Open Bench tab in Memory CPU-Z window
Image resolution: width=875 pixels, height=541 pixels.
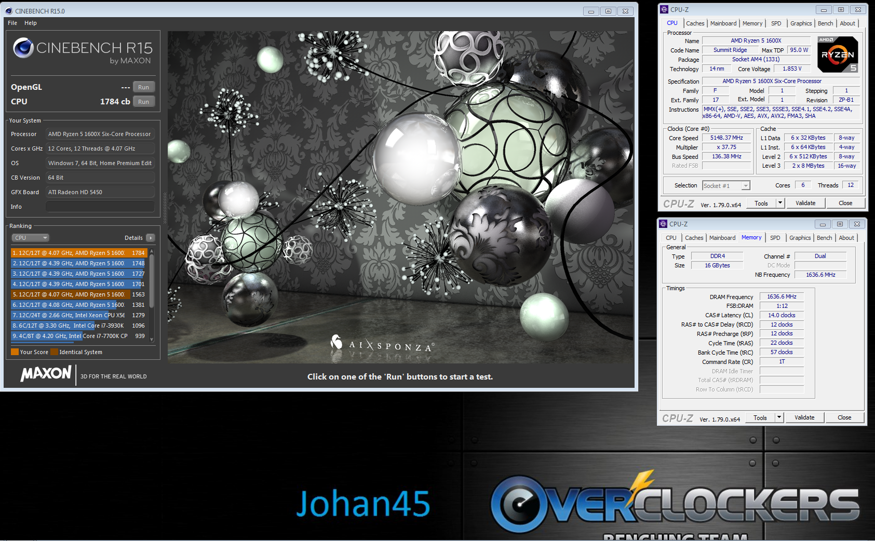click(x=824, y=238)
